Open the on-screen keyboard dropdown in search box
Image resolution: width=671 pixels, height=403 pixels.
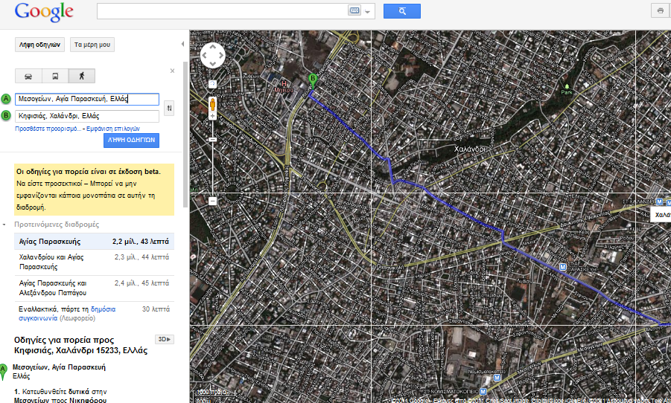coord(368,11)
